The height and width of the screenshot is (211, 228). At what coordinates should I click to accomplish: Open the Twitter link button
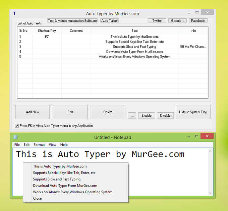tap(157, 21)
